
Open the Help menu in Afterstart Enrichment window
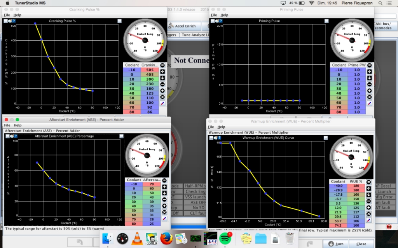tap(17, 125)
